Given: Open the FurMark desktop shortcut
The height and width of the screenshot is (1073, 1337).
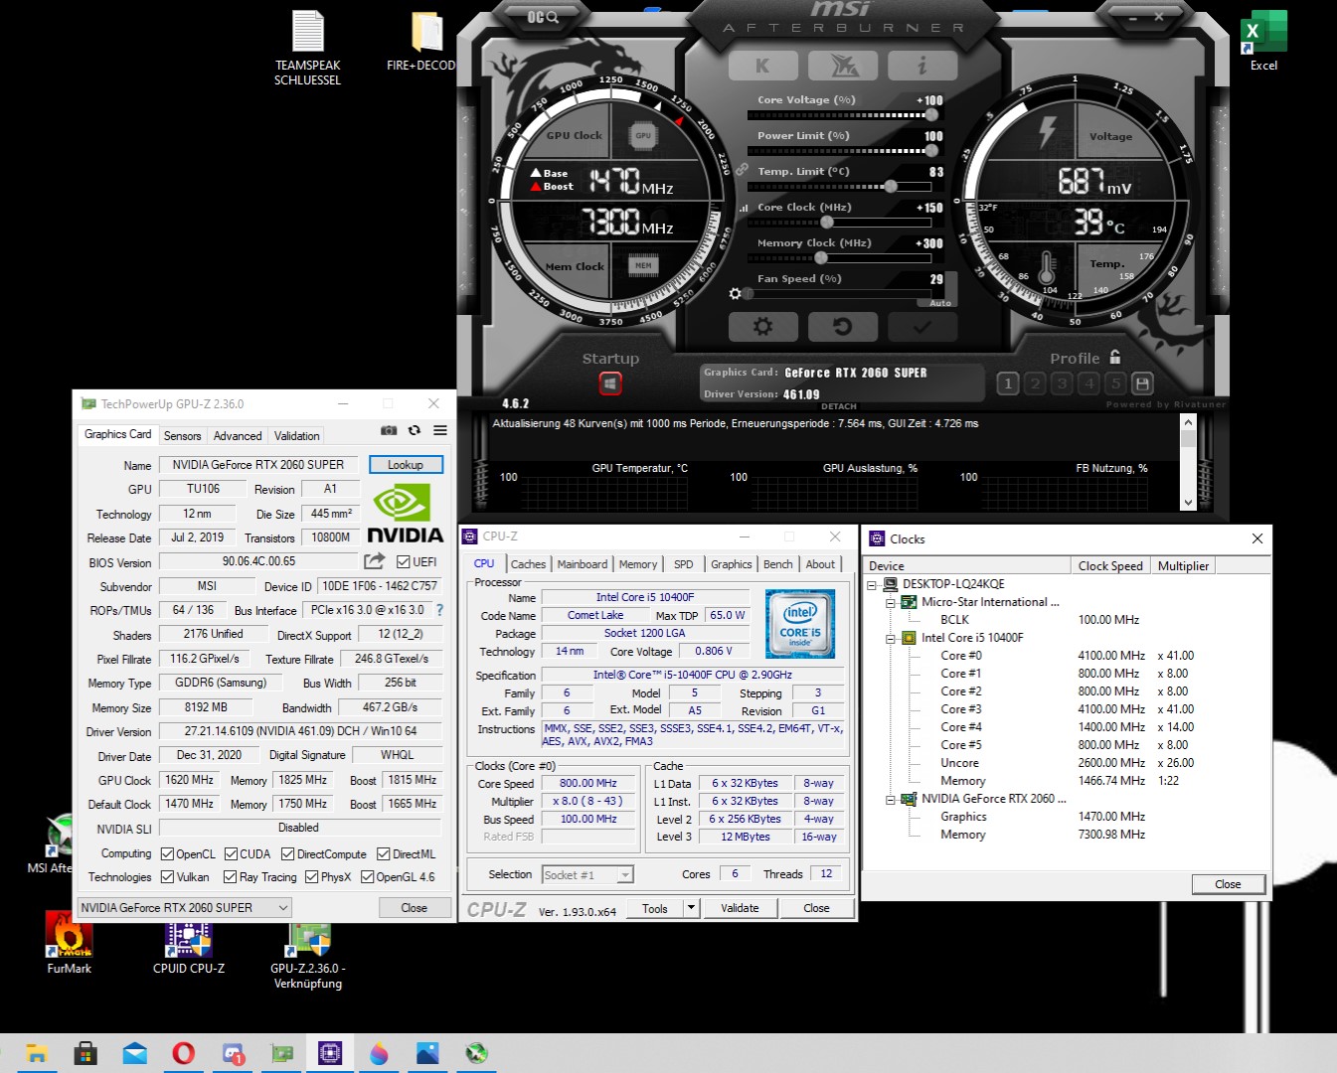Looking at the screenshot, I should (x=69, y=943).
